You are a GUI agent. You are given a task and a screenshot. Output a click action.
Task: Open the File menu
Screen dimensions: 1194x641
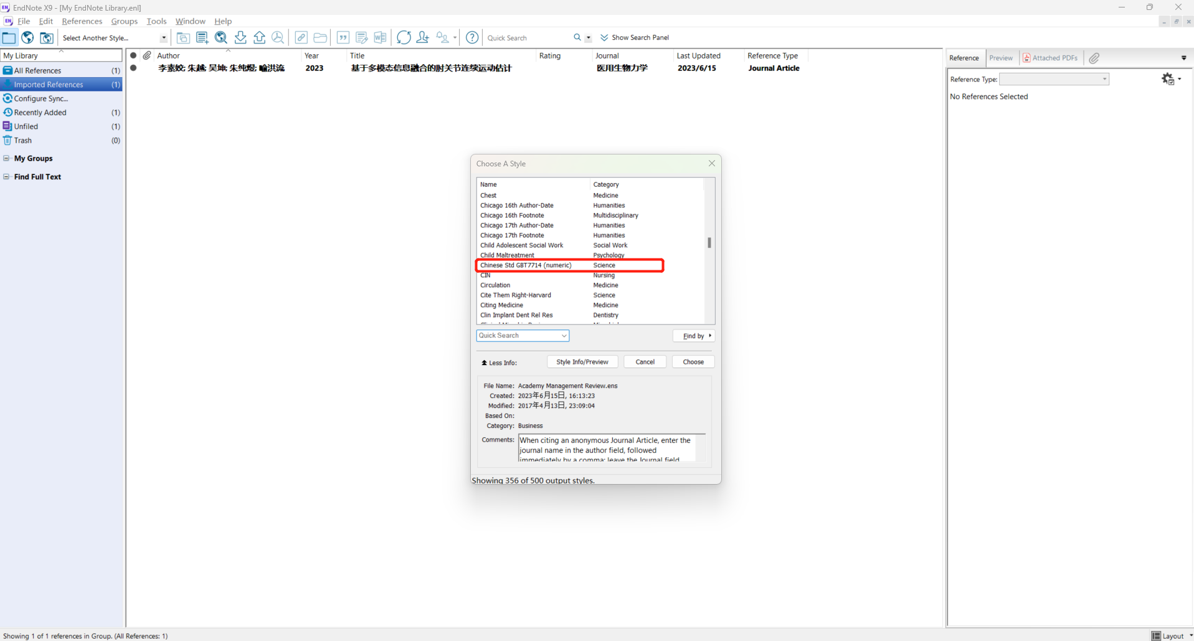pos(24,21)
